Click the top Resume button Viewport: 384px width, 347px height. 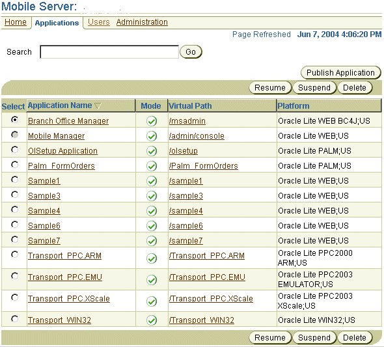coord(270,87)
